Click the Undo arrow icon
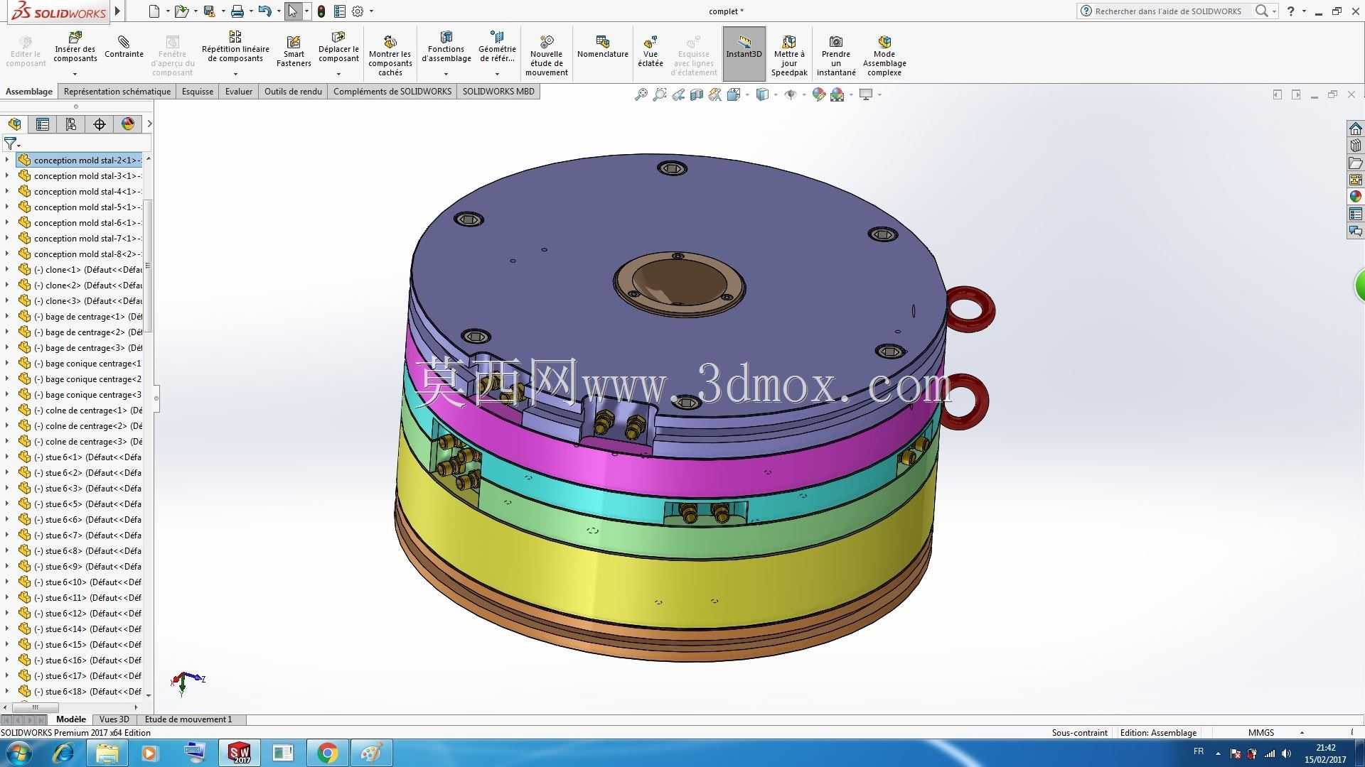This screenshot has width=1365, height=767. (x=264, y=11)
